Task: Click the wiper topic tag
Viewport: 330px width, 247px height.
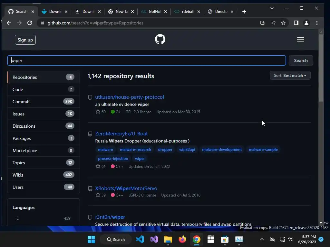Action: (x=140, y=159)
